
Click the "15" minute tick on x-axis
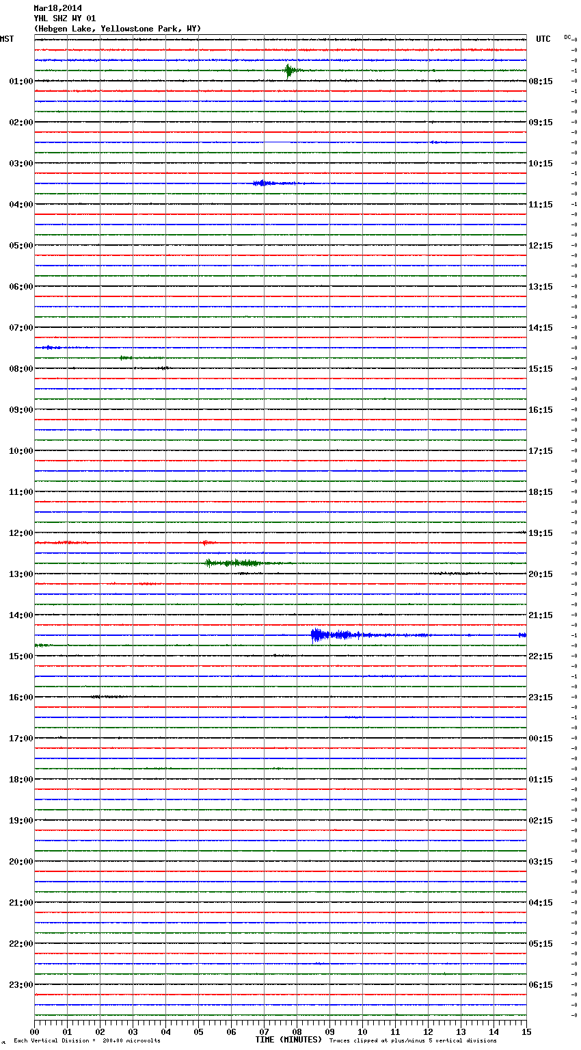tap(526, 1032)
